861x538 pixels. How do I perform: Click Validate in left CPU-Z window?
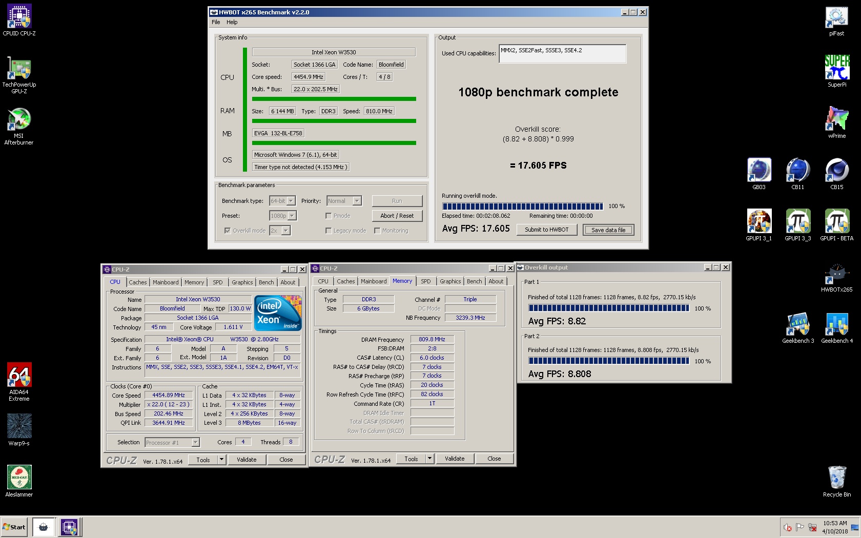point(247,459)
